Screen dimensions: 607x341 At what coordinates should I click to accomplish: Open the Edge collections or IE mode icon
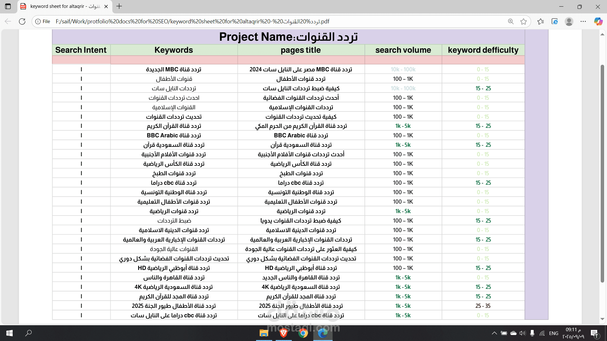coord(555,21)
